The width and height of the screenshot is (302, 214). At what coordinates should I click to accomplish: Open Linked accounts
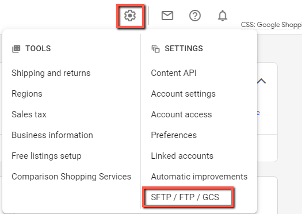click(x=182, y=156)
